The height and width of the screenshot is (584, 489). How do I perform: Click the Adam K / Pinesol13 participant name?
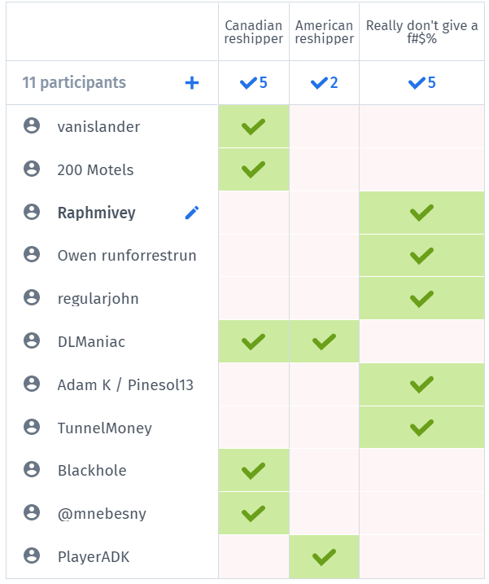[125, 384]
